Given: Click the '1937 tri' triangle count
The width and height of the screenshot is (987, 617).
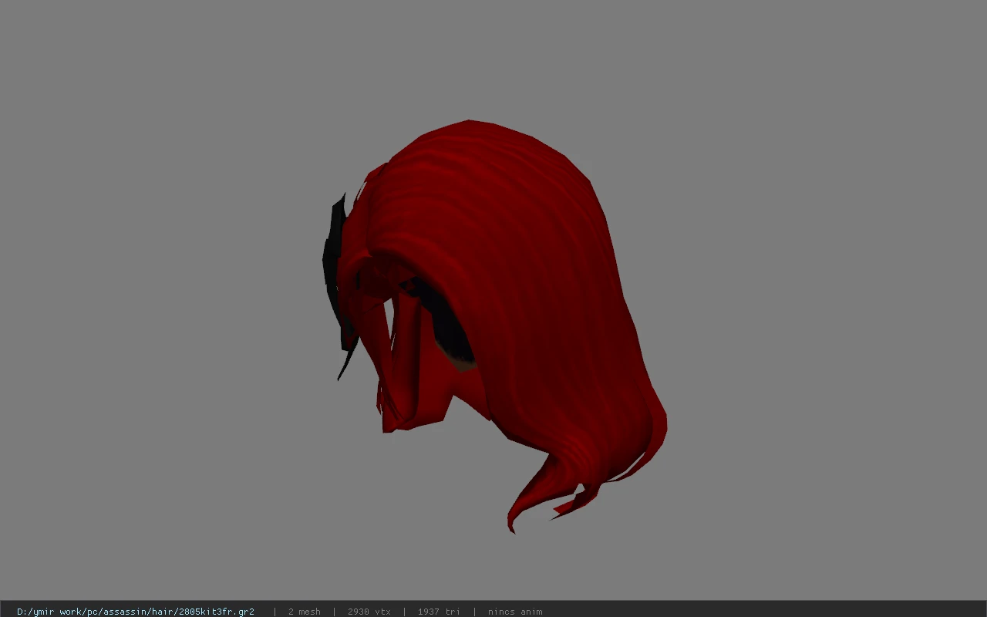Looking at the screenshot, I should [439, 612].
